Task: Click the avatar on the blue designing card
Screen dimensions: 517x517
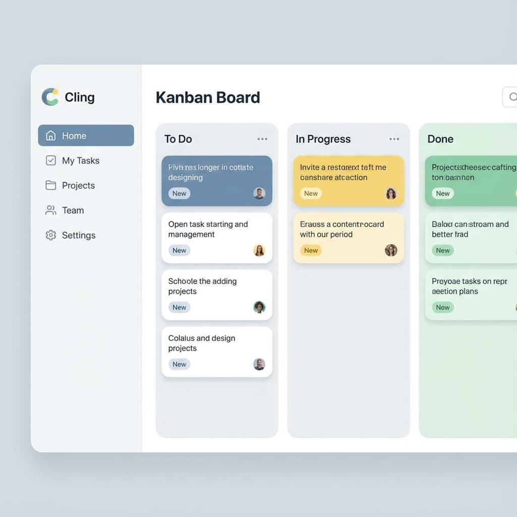Action: 260,193
